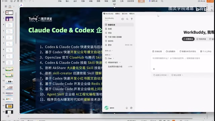Toggle the WorkBuddy sidebar panel icon

[x=123, y=19]
